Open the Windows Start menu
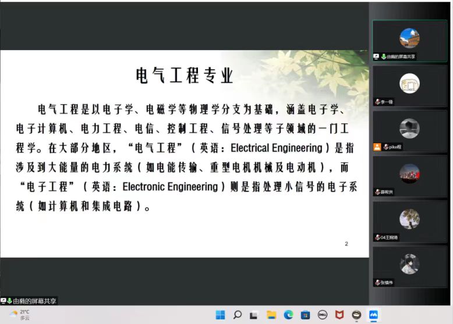This screenshot has width=453, height=324. pos(220,315)
